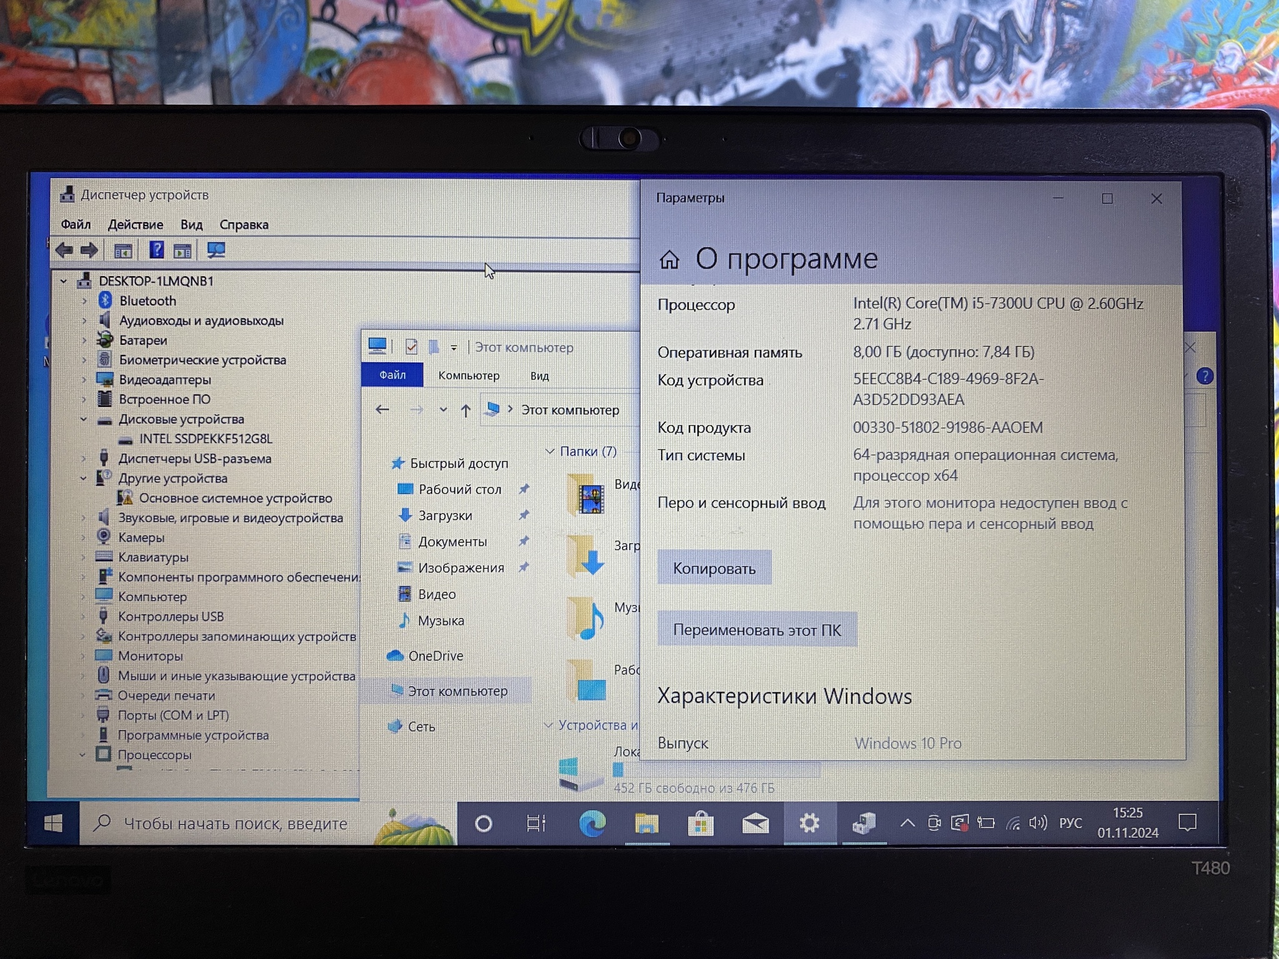Collapse the Дисковые устройства node
This screenshot has height=959, width=1279.
84,419
